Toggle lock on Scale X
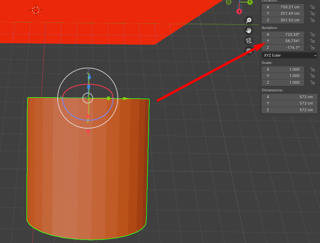Viewport: 320px width, 243px height. click(x=312, y=69)
